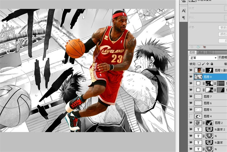Click the lock transparent pixels icon
Screen dimensions: 227x152
(x=199, y=64)
